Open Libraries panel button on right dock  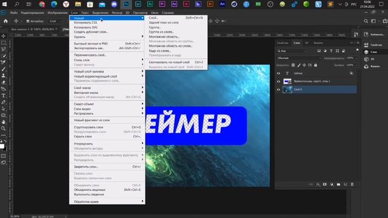(x=374, y=35)
